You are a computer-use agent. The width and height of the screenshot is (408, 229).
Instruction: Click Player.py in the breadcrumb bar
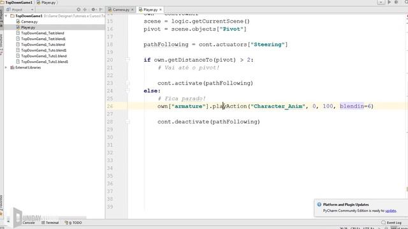click(48, 3)
